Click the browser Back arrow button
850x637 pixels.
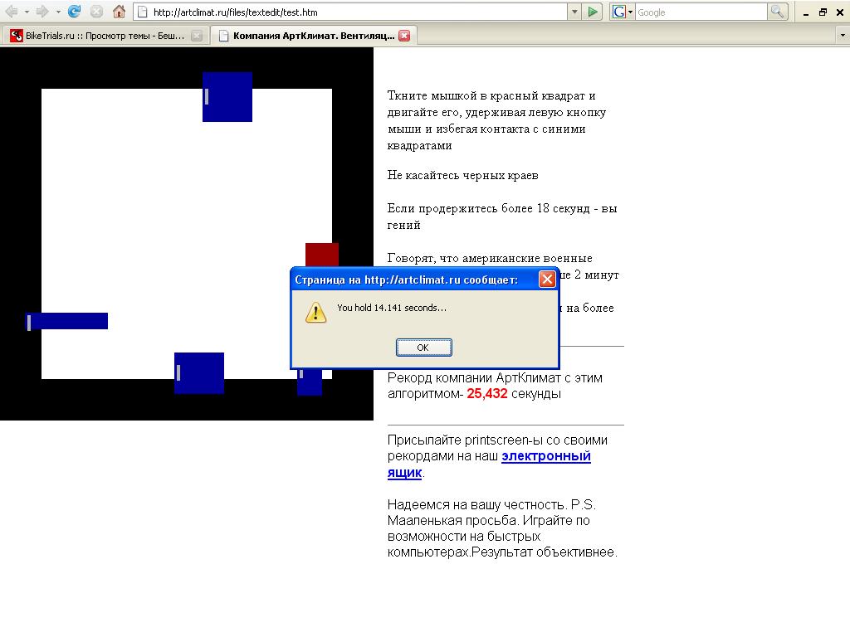coord(12,12)
